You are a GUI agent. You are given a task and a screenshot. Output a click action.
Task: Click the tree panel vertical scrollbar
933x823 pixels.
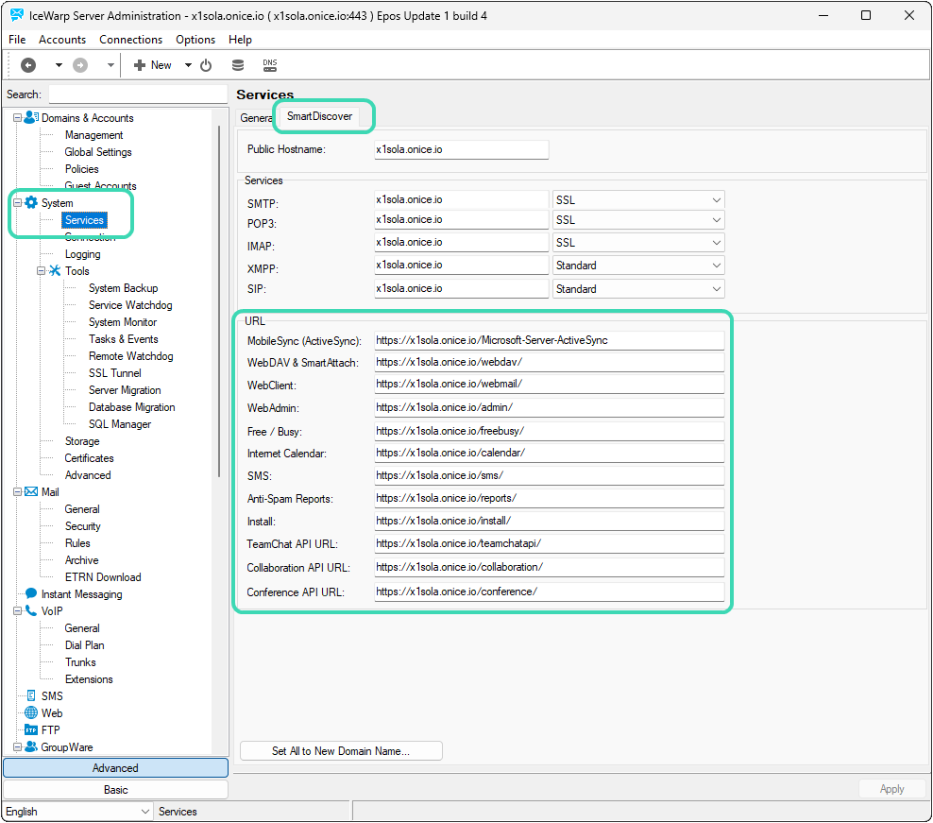[220, 300]
